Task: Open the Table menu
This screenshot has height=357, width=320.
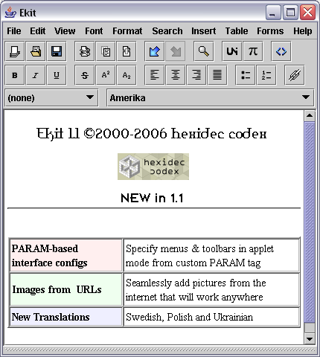Action: point(237,31)
